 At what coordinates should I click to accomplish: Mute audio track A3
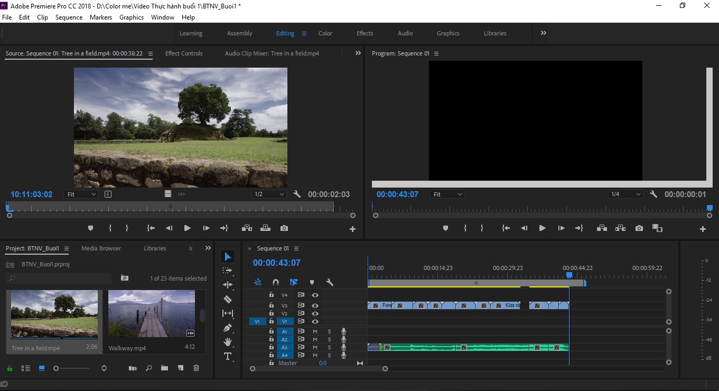coord(315,347)
